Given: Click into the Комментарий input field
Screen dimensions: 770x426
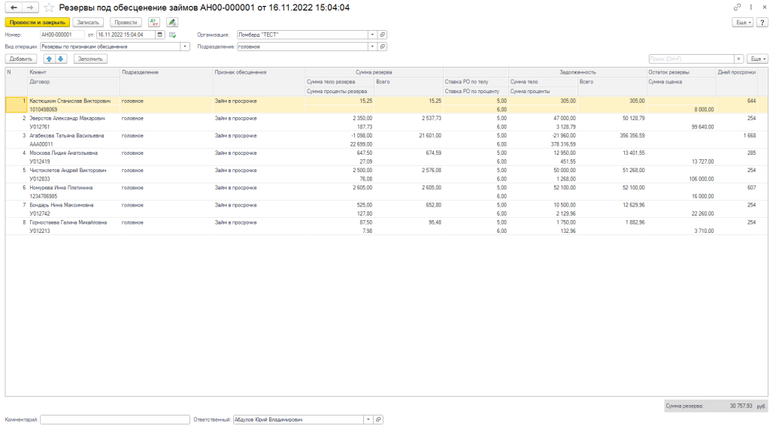Looking at the screenshot, I should (114, 420).
